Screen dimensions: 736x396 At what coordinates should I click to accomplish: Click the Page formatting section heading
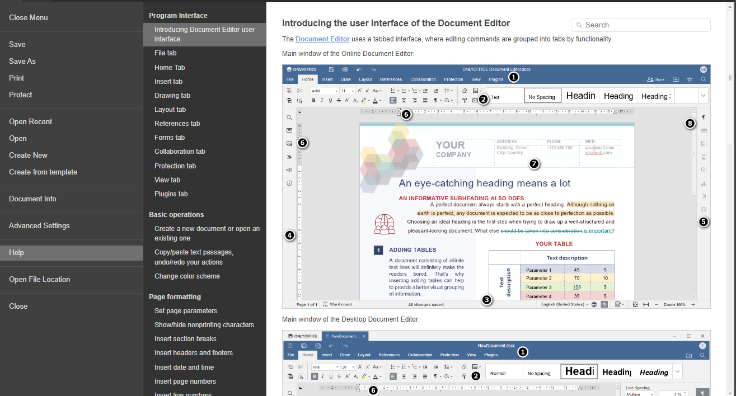(x=175, y=297)
